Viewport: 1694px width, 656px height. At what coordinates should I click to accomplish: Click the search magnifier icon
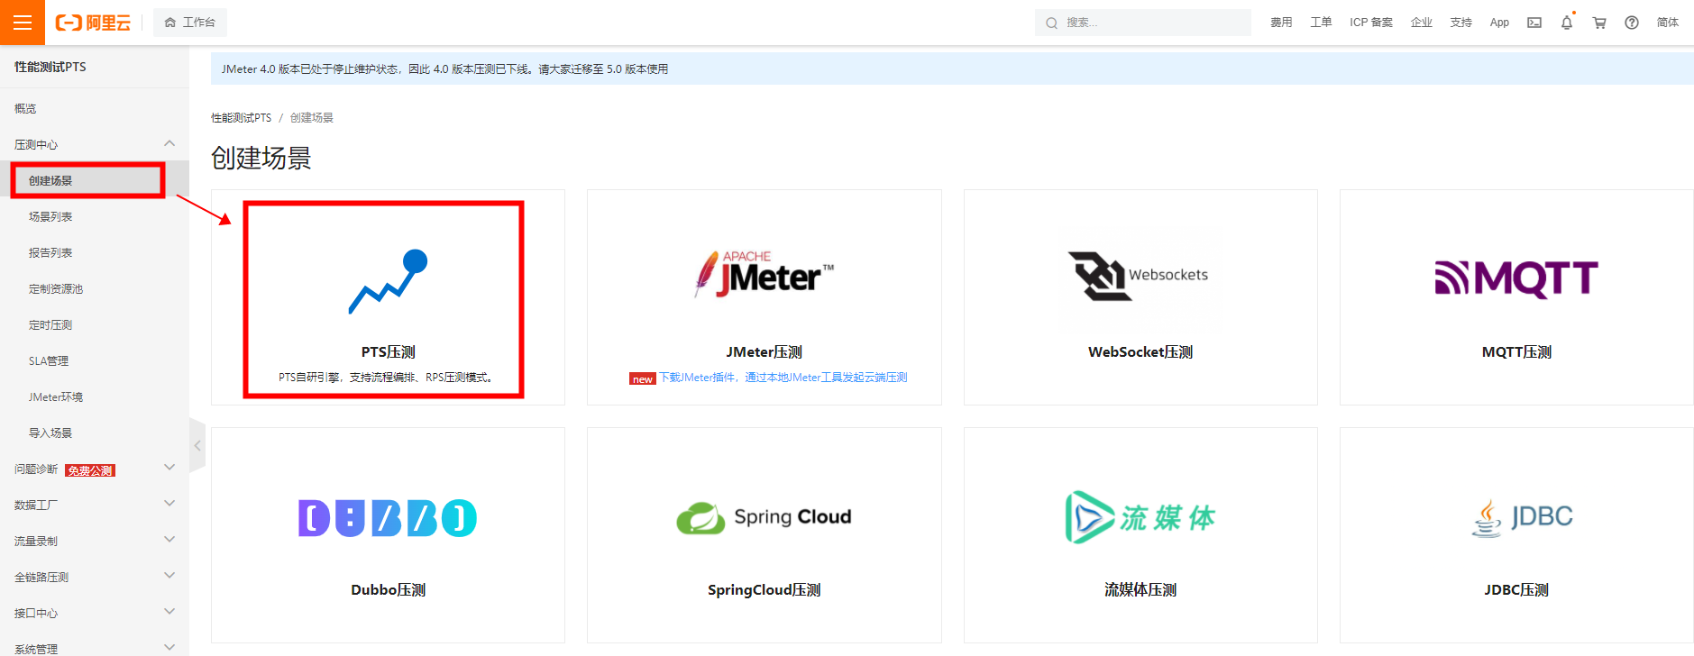1051,23
